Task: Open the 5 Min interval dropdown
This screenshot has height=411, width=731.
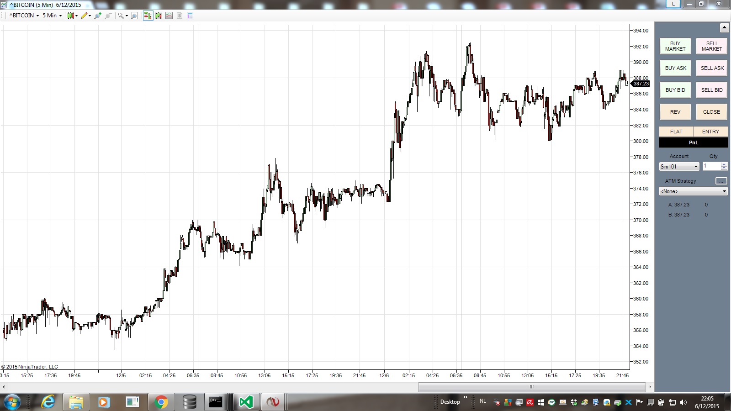Action: pos(52,16)
